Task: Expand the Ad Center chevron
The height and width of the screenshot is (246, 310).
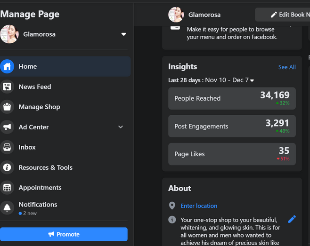Action: pos(121,127)
